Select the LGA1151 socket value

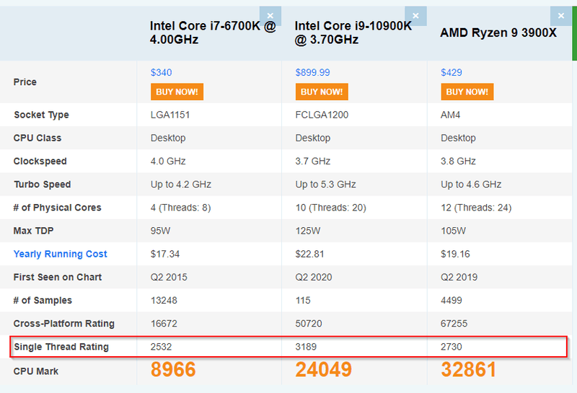coord(170,115)
